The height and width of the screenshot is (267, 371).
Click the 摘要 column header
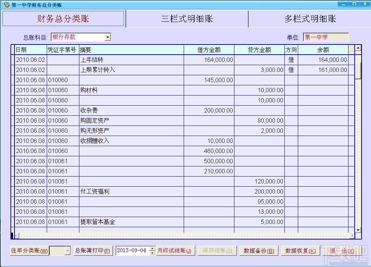132,50
